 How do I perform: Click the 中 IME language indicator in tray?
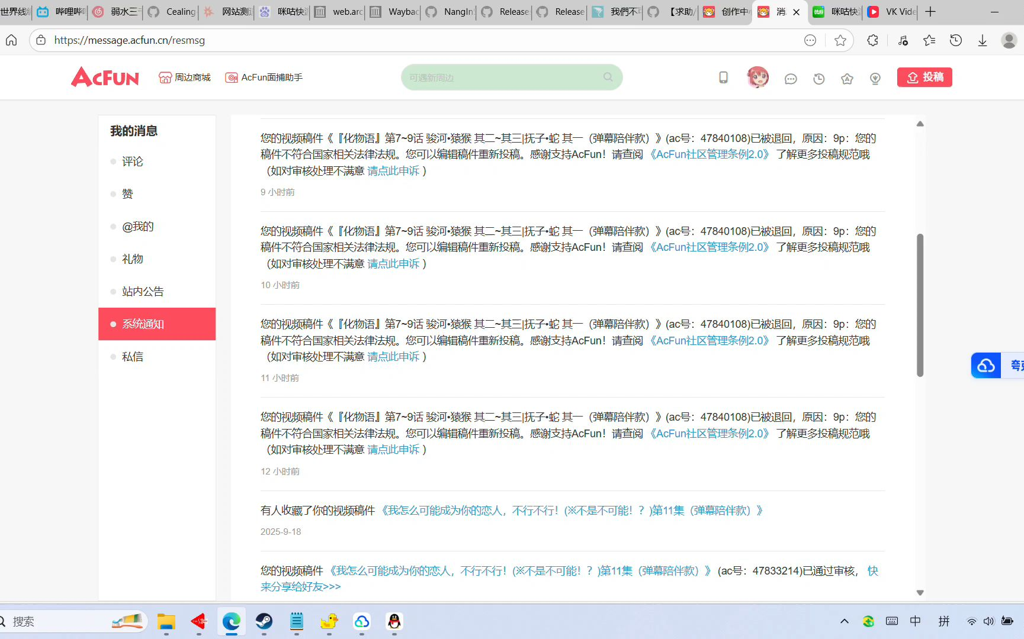coord(915,621)
